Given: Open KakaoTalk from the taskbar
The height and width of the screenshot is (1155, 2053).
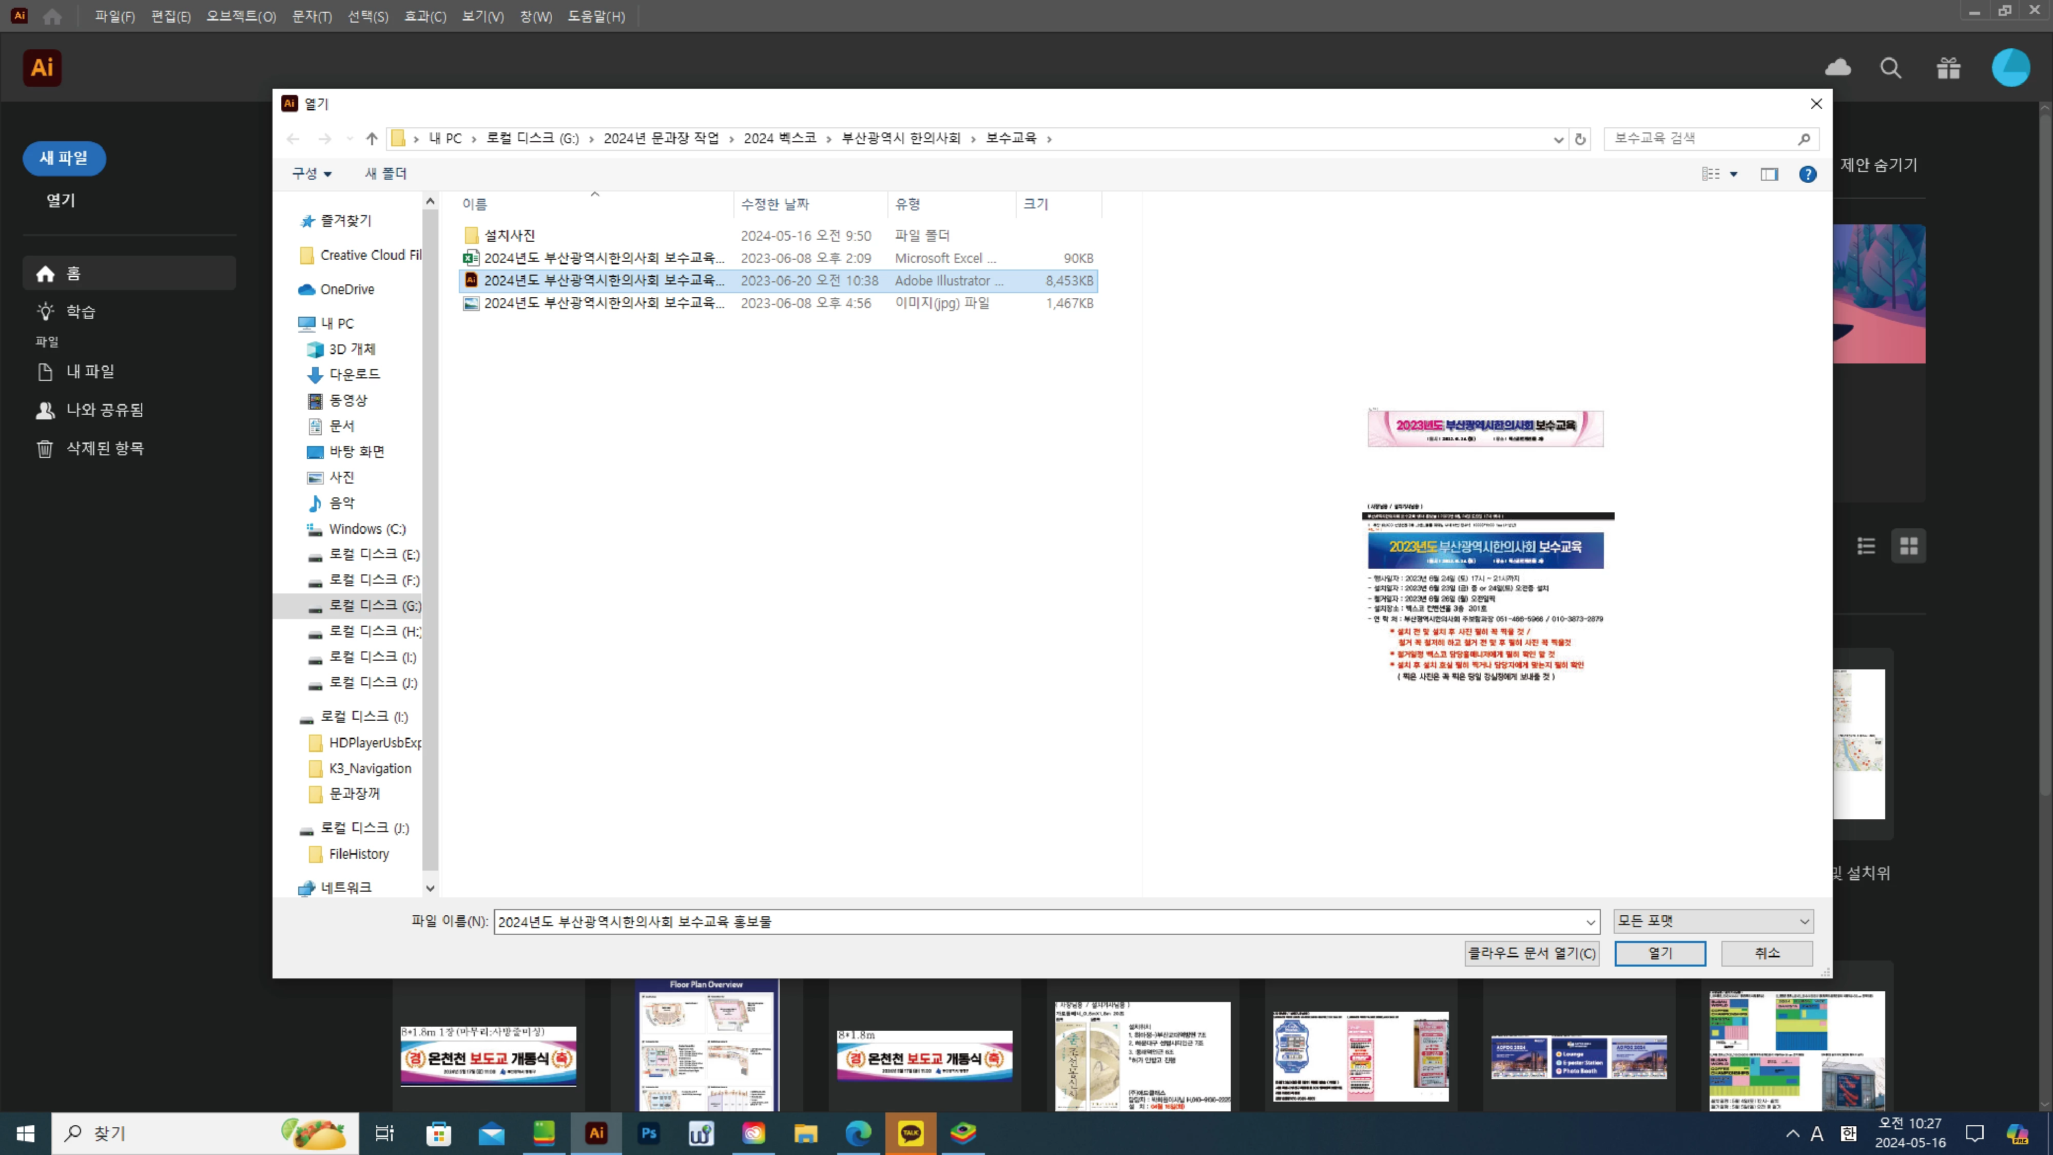Looking at the screenshot, I should tap(910, 1133).
